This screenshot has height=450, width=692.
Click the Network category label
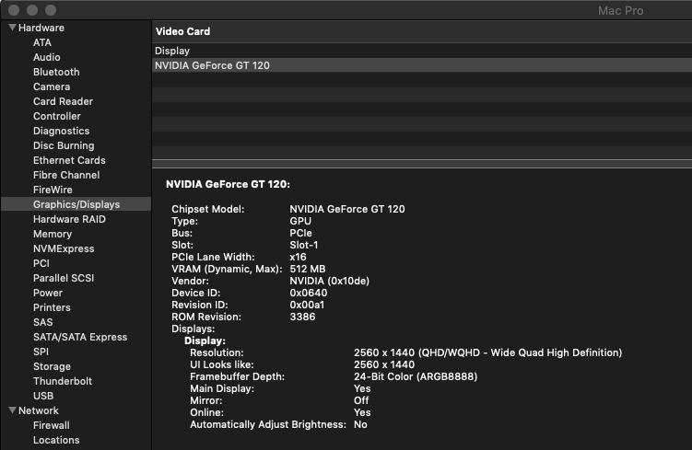click(x=39, y=410)
